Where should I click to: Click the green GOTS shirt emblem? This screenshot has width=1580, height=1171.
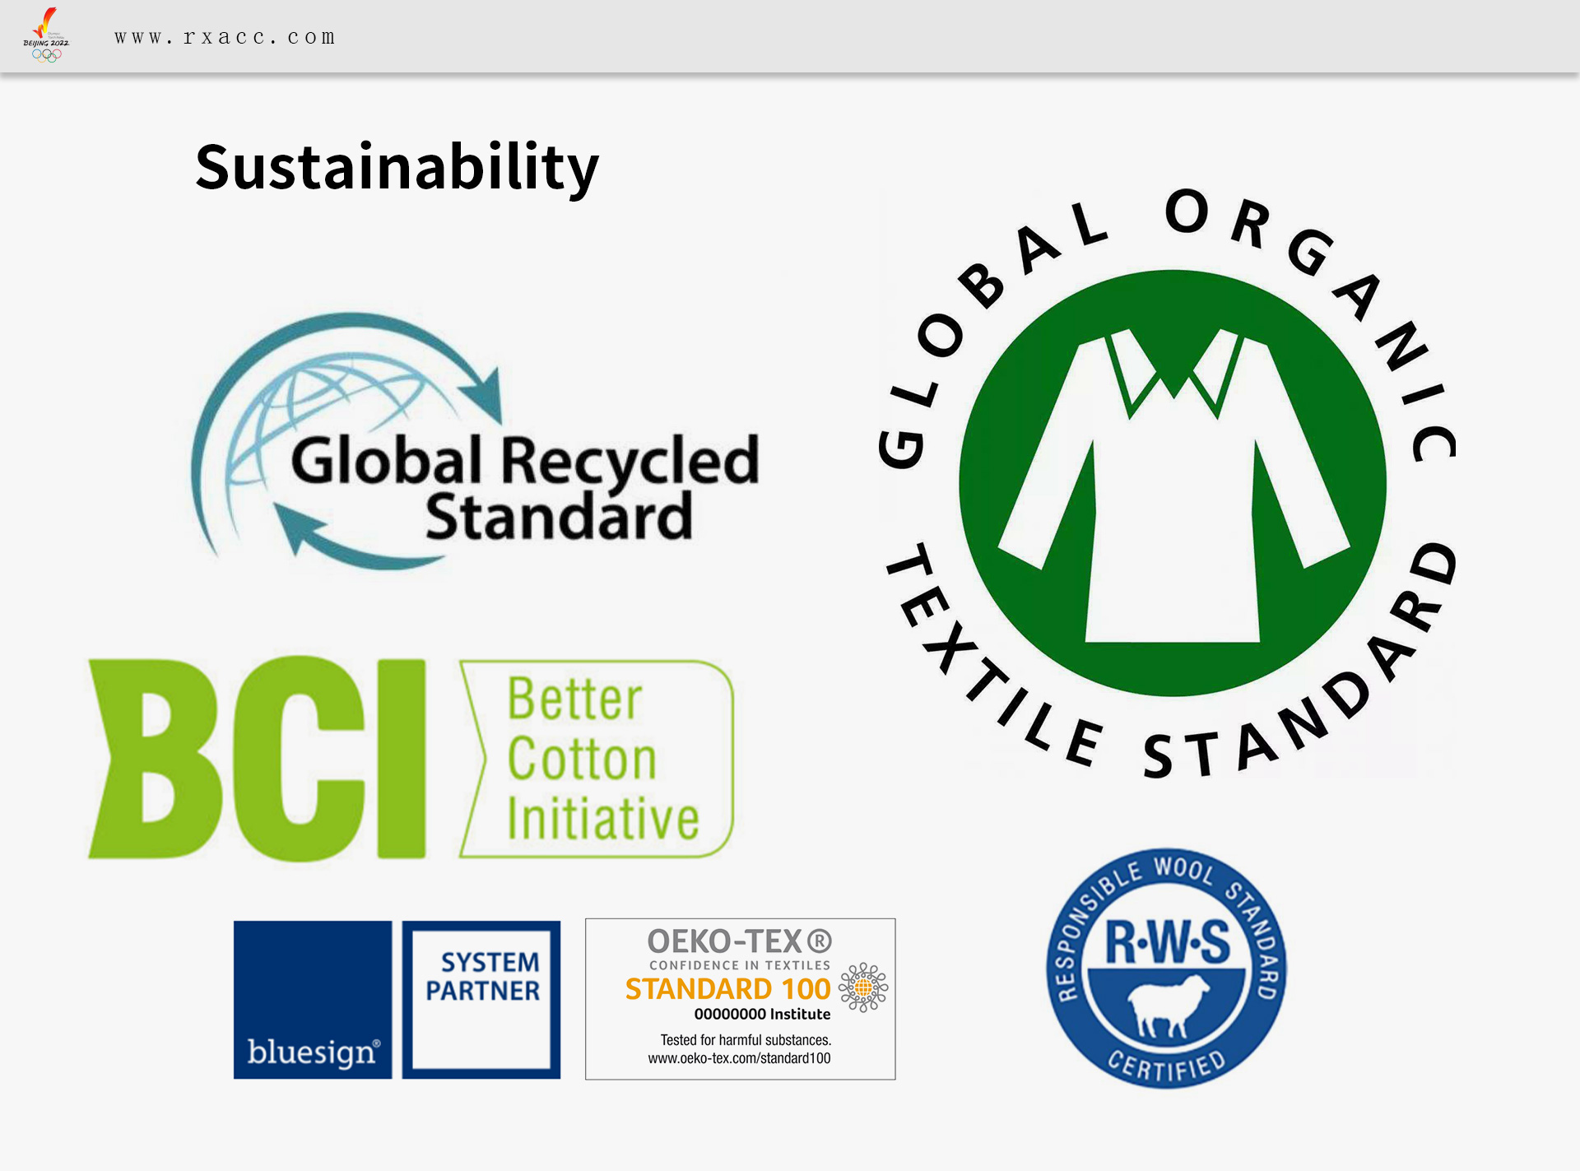click(x=1173, y=483)
